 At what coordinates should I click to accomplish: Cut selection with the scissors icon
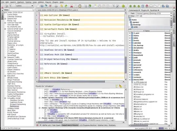pyautogui.click(x=71, y=6)
